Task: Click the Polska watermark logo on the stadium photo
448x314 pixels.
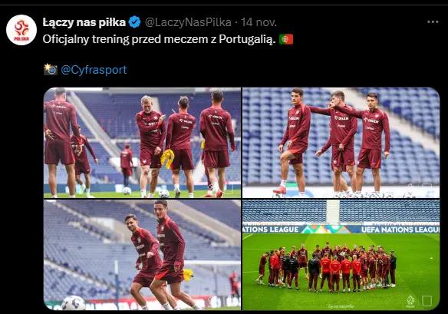Action: 410,301
